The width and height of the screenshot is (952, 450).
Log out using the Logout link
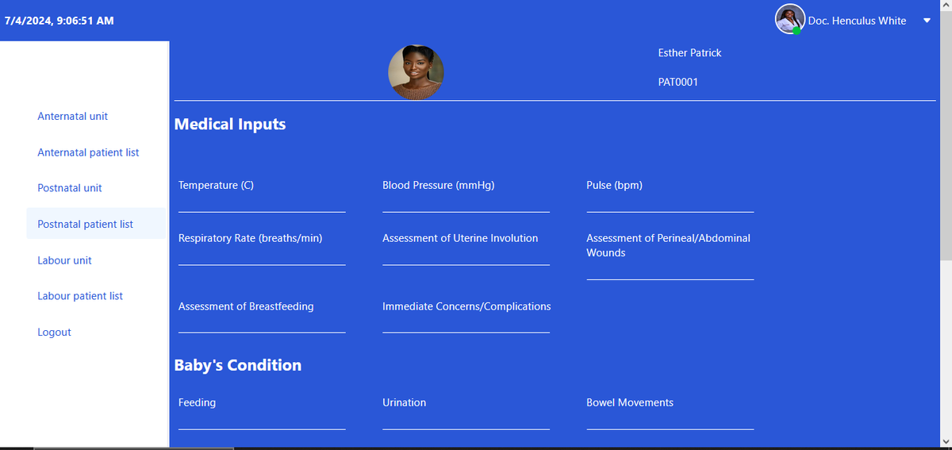(55, 332)
